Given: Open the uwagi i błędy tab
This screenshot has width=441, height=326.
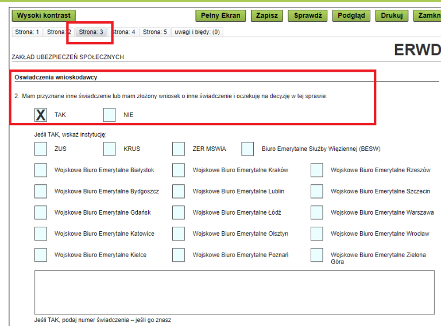Looking at the screenshot, I should pyautogui.click(x=197, y=32).
